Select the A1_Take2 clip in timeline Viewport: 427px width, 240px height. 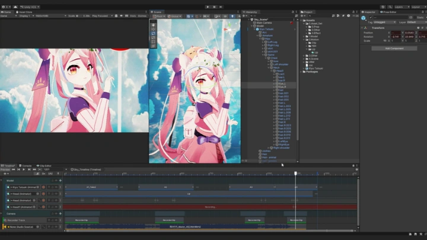91,187
